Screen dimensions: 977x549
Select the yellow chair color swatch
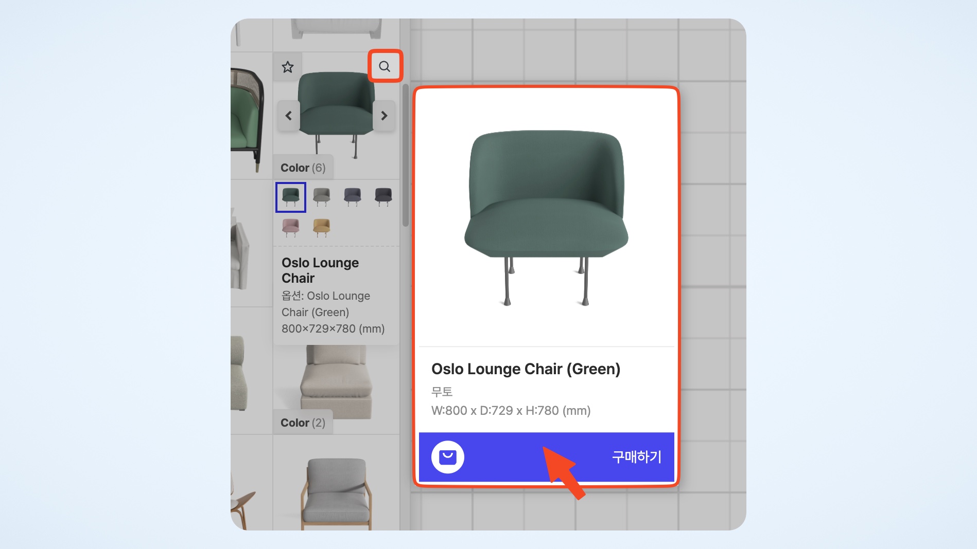click(x=322, y=227)
